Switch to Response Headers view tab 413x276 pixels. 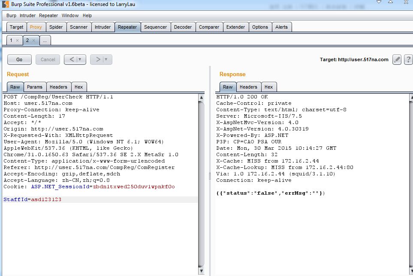tap(248, 87)
